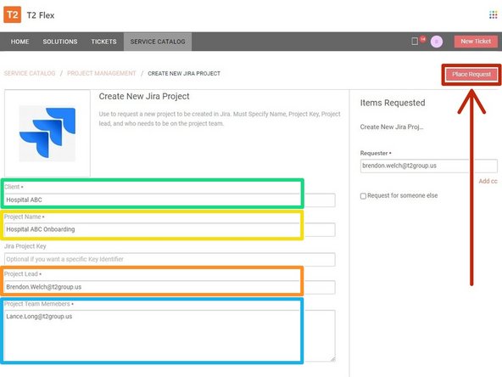The image size is (502, 377).
Task: Click the Place Request button
Action: (x=471, y=75)
